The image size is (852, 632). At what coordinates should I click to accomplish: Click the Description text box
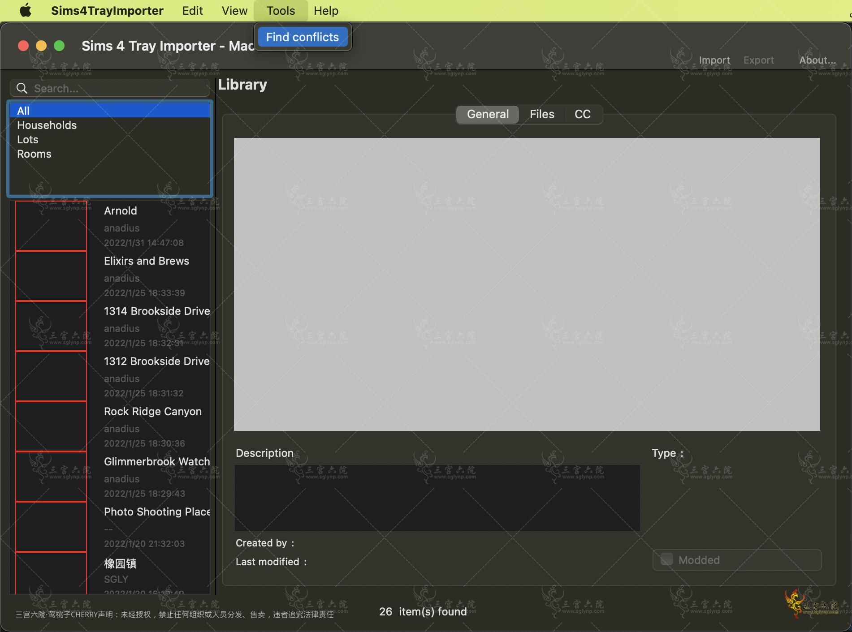pos(437,498)
